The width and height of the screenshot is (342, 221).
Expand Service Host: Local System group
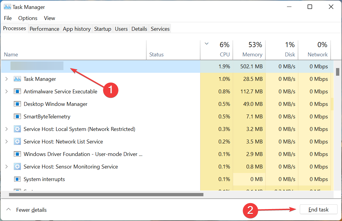click(7, 129)
